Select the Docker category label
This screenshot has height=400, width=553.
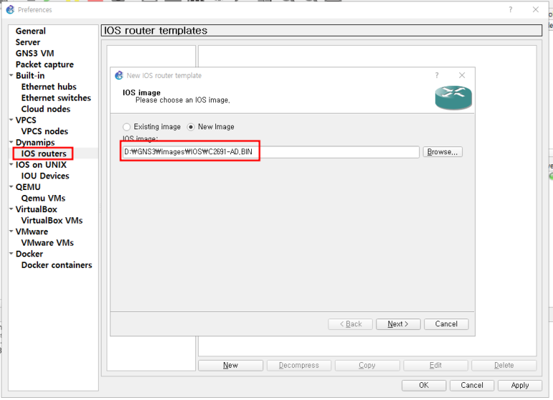29,254
